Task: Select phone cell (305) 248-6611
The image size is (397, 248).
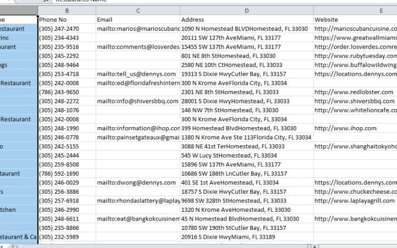Action: pos(67,219)
